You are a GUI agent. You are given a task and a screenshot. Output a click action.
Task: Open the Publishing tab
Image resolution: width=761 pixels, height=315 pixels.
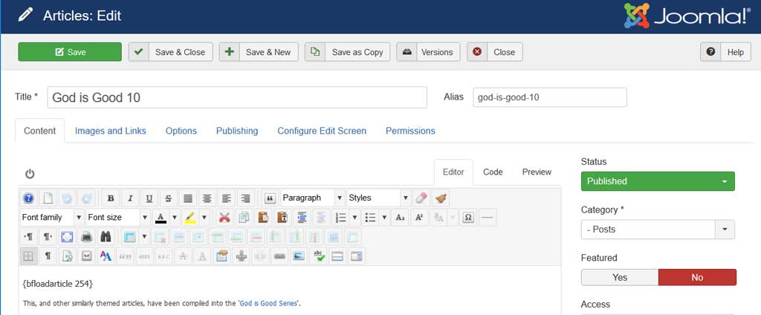coord(237,131)
